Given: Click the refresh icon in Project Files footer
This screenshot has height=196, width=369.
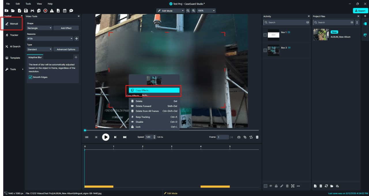Looking at the screenshot, I should 326,186.
